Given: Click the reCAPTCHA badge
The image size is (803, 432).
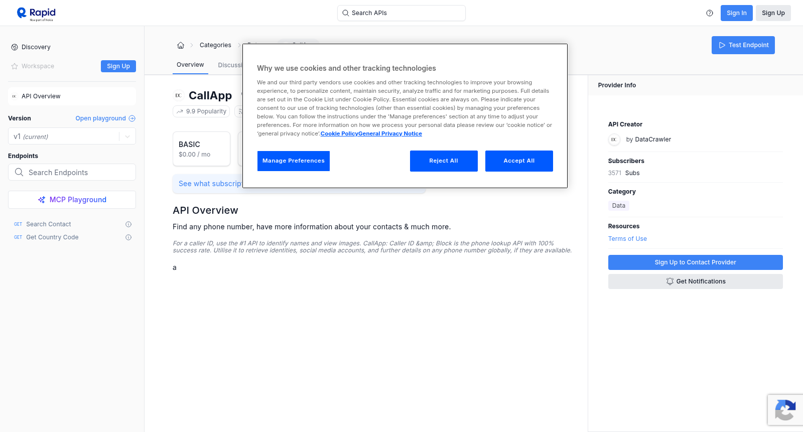Looking at the screenshot, I should point(785,410).
